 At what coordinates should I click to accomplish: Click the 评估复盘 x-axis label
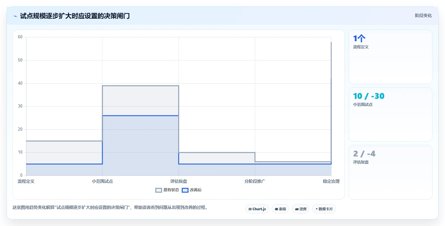(x=179, y=181)
